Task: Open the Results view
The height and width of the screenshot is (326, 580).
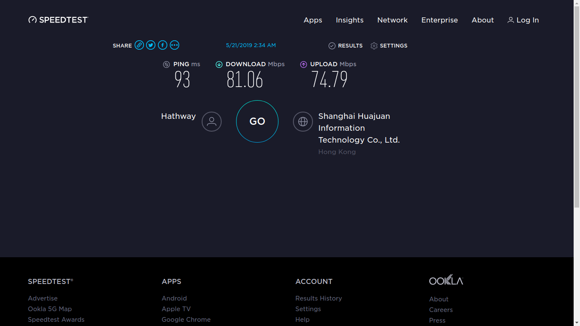Action: pyautogui.click(x=346, y=46)
